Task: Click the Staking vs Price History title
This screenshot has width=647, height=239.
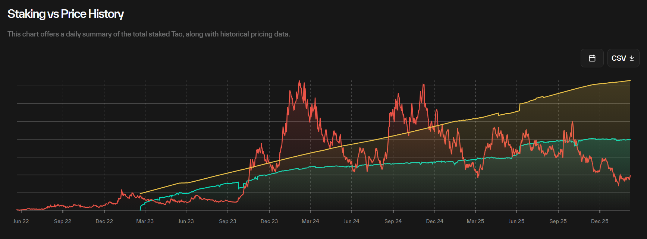Action: point(66,14)
